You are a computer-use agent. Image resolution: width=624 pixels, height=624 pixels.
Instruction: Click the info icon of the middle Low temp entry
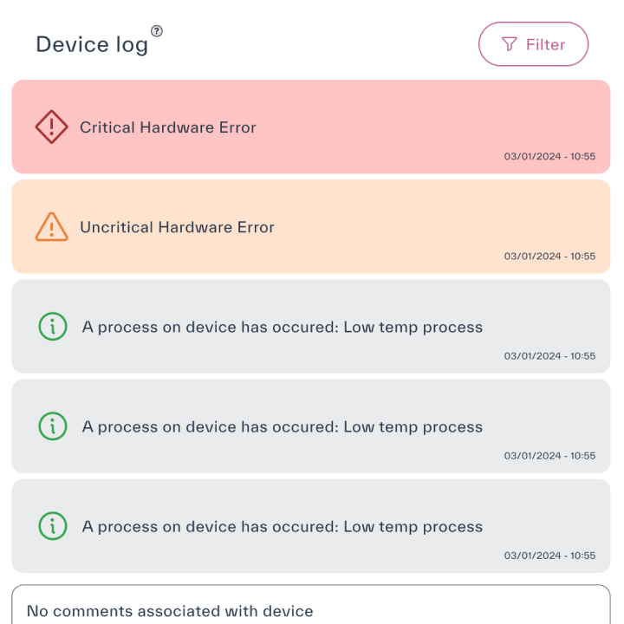pyautogui.click(x=53, y=426)
